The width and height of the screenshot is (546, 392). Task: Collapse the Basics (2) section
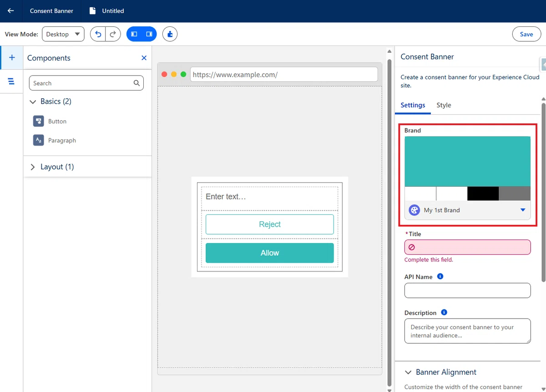click(33, 102)
